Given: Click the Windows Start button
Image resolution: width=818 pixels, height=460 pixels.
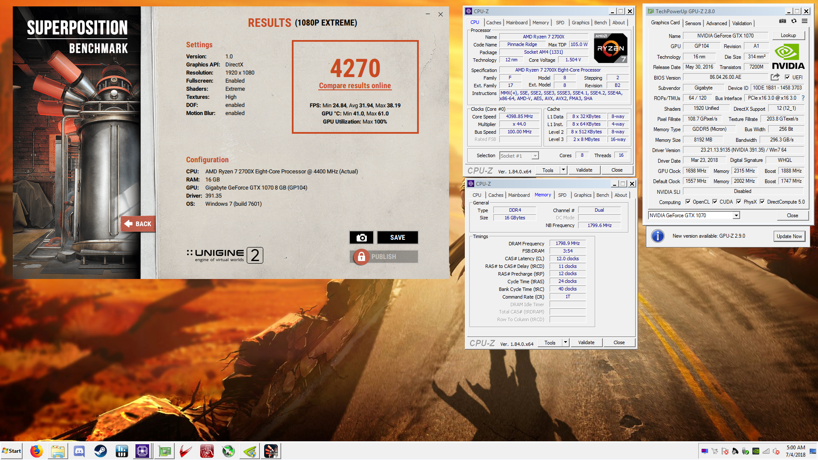Looking at the screenshot, I should pyautogui.click(x=12, y=451).
